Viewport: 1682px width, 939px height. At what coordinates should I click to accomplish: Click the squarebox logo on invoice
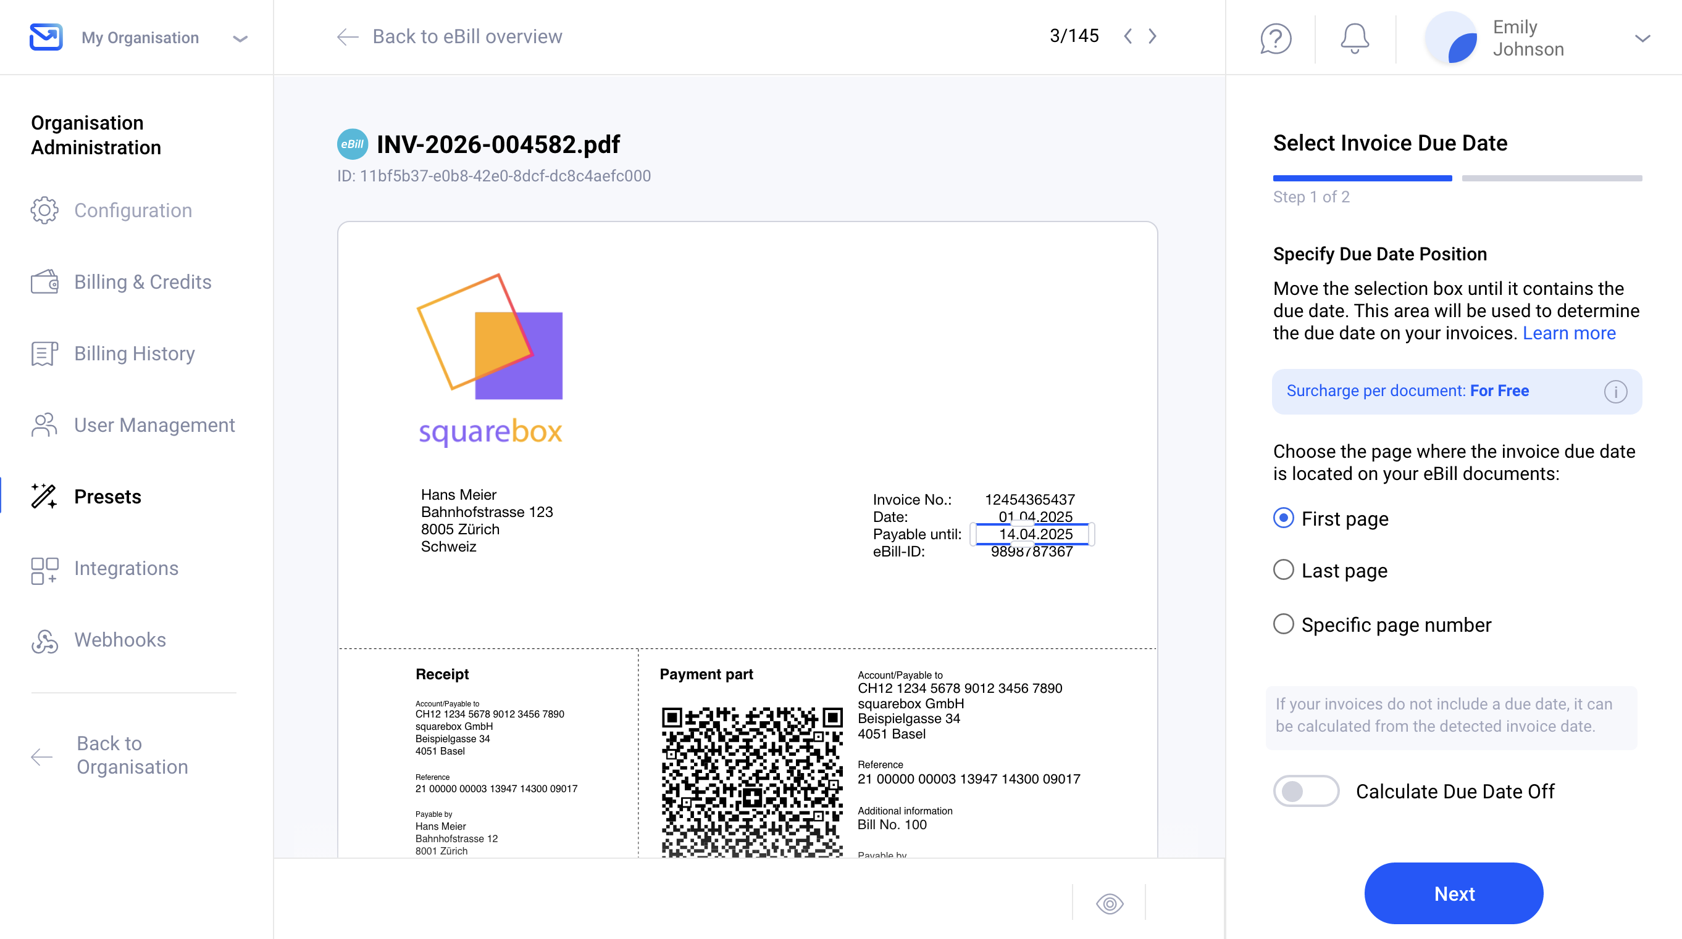[490, 360]
